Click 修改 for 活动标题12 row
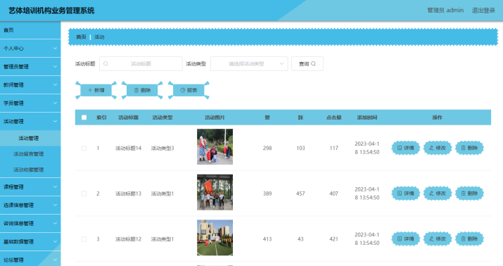503x266 pixels. click(438, 239)
